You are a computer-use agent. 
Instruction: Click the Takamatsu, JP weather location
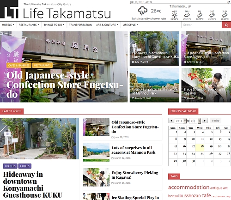point(180,6)
